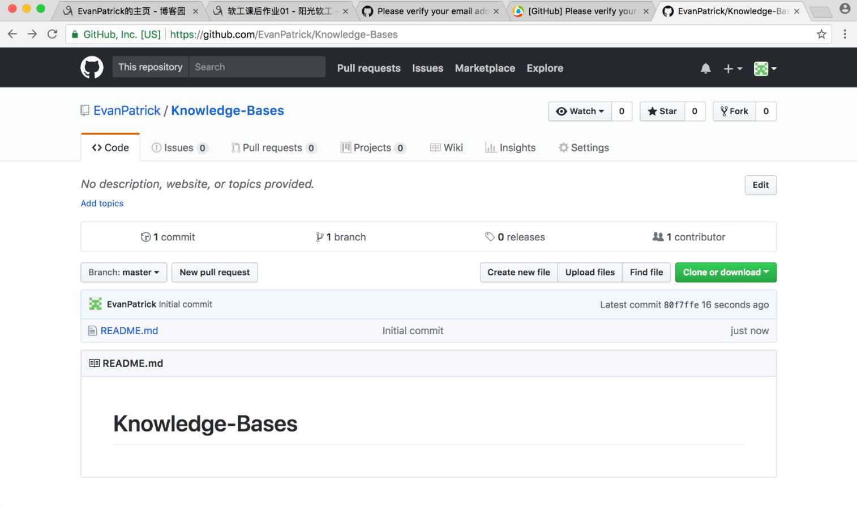
Task: Click the Star count 0
Action: [x=695, y=111]
